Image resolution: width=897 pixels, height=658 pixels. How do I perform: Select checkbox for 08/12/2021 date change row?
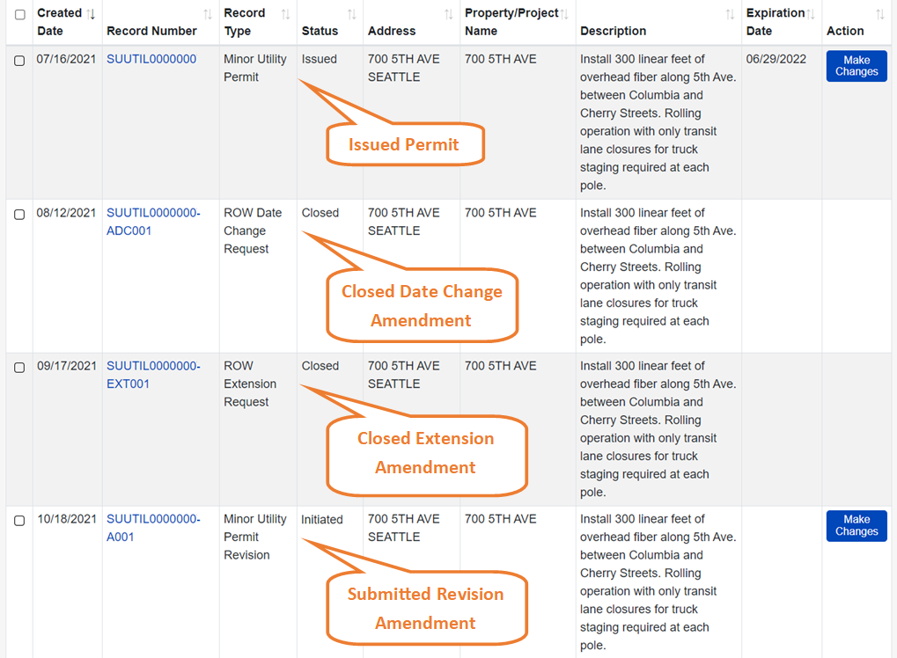pyautogui.click(x=19, y=215)
